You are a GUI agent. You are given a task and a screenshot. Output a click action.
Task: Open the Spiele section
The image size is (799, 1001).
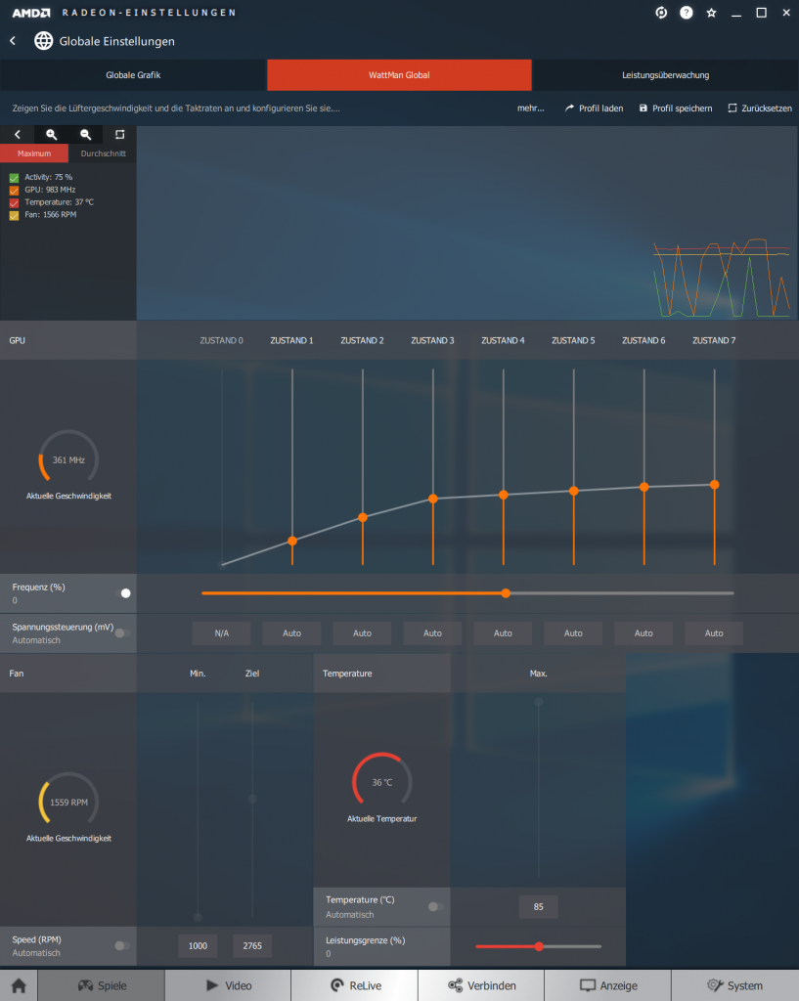[x=101, y=985]
